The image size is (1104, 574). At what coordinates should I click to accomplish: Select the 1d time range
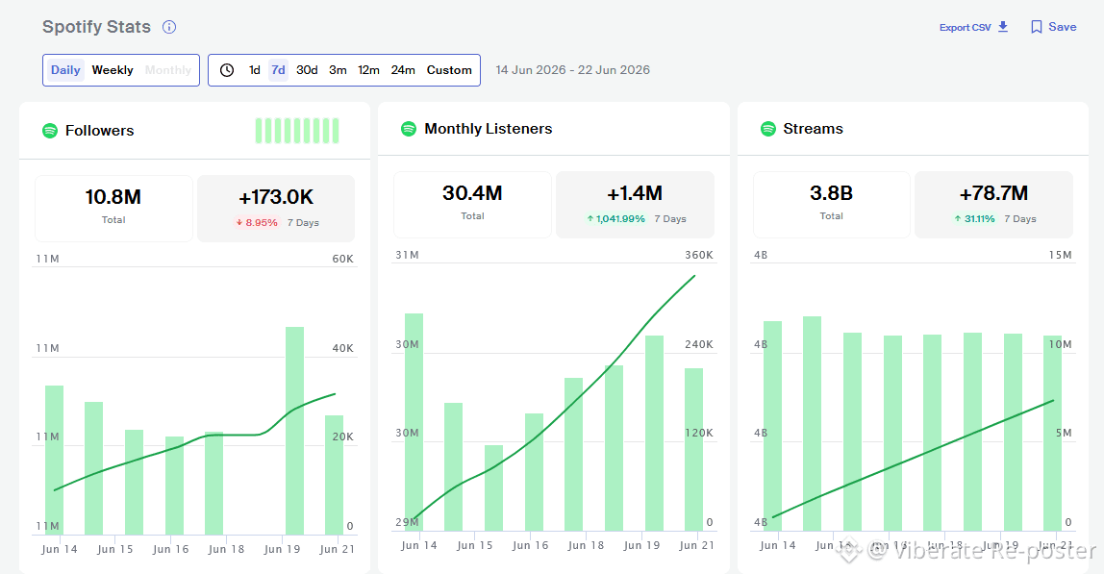tap(254, 70)
